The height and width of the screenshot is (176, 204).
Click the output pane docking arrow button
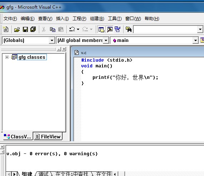point(2,152)
